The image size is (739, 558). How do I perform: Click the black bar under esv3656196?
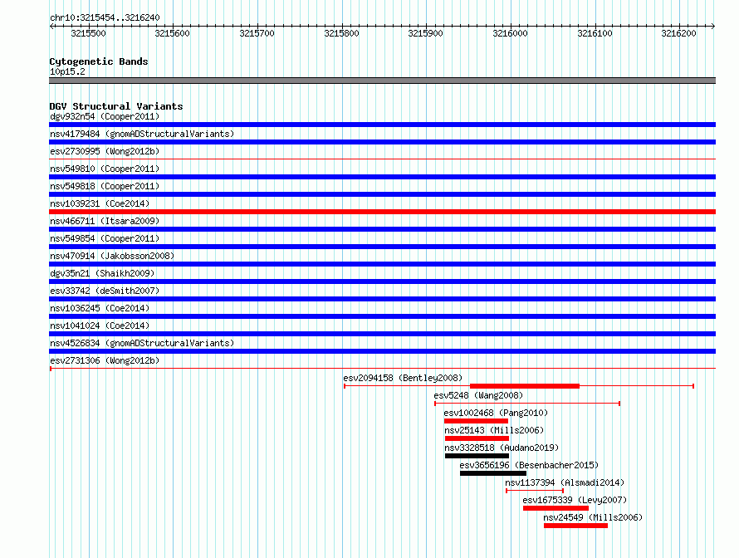(493, 473)
